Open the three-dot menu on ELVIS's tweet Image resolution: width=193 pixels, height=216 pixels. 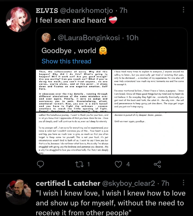click(183, 10)
